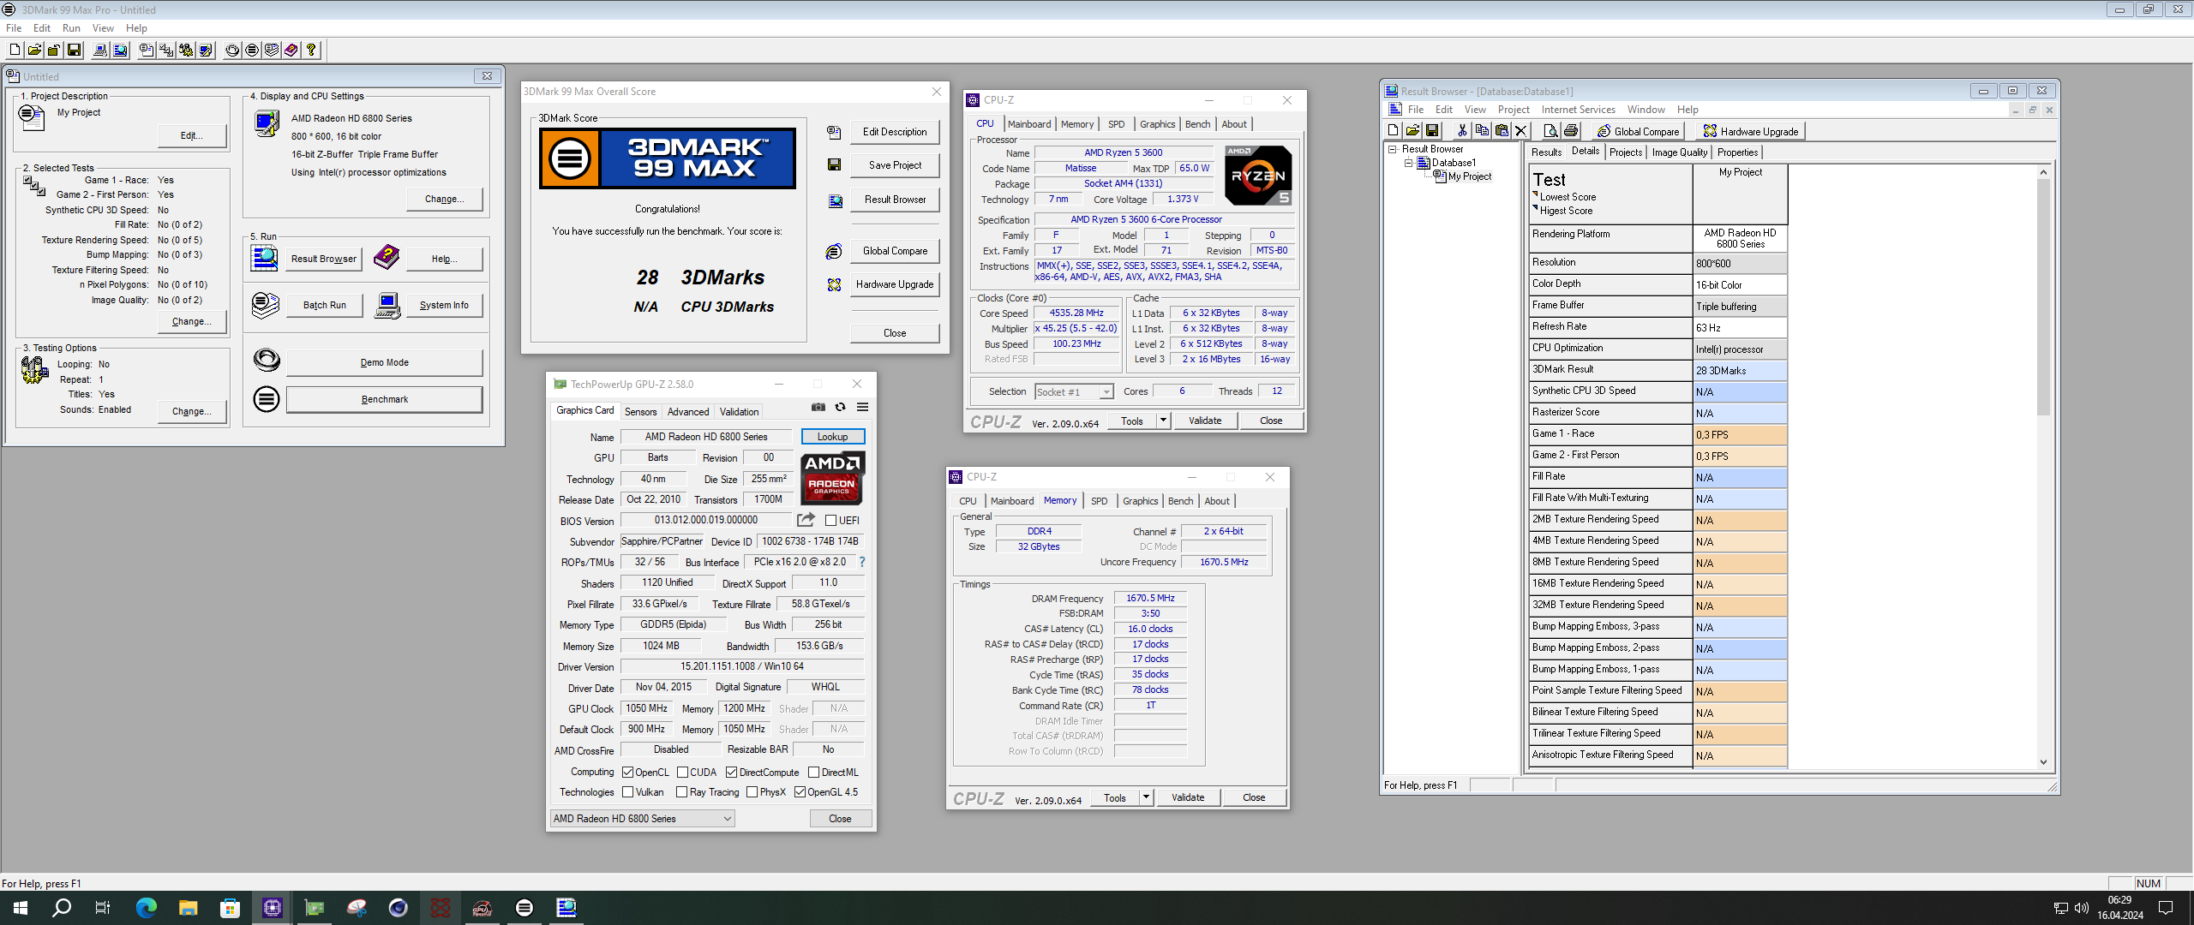Image resolution: width=2194 pixels, height=925 pixels.
Task: Switch to the SPD tab in the lower CPU-Z window
Action: (x=1099, y=501)
